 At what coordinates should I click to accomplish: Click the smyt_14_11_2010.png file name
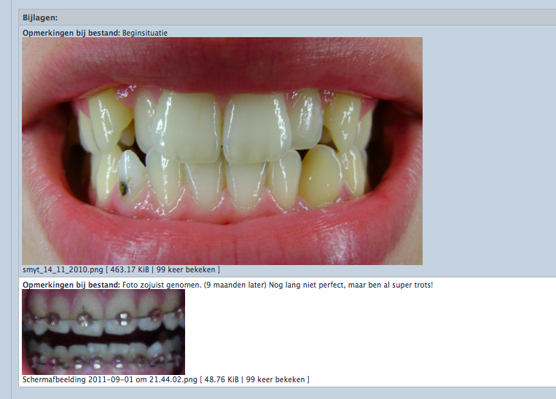tap(63, 269)
